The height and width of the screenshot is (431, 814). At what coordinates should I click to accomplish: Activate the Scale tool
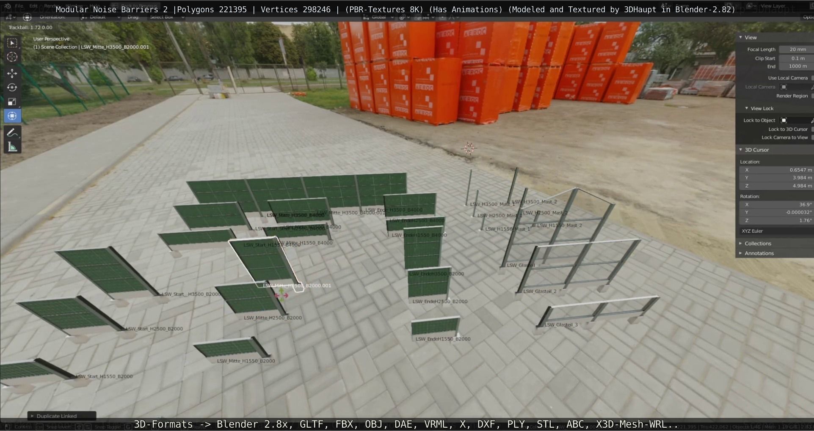(x=12, y=102)
